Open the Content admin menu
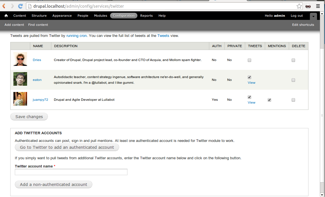 pyautogui.click(x=20, y=16)
